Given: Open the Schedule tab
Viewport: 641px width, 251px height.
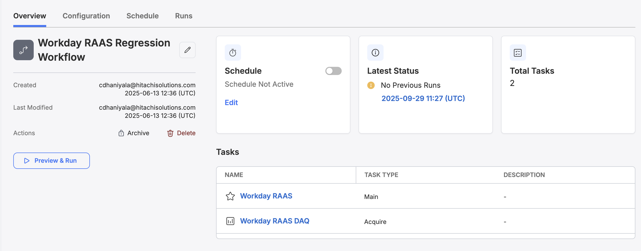Looking at the screenshot, I should pos(143,16).
